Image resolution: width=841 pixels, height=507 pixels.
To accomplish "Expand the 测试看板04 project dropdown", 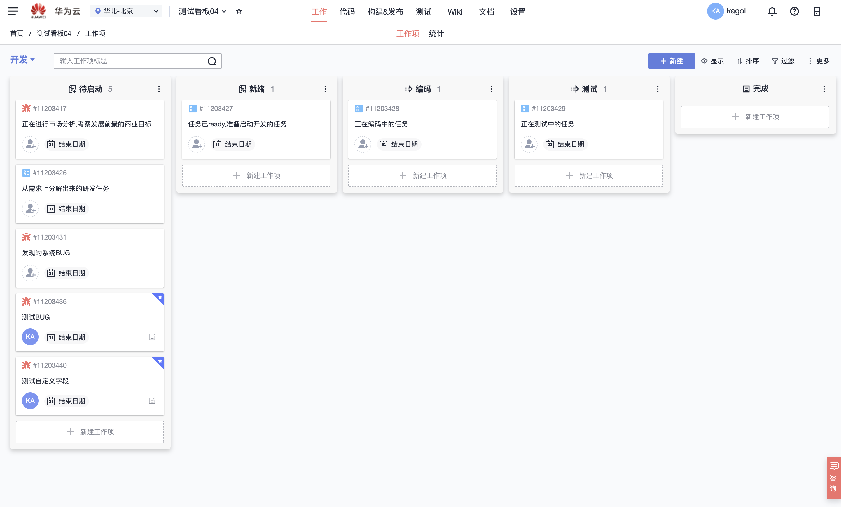I will pos(202,11).
